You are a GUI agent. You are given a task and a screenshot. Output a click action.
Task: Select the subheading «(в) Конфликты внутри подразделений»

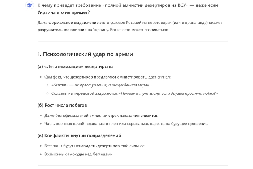(x=79, y=135)
